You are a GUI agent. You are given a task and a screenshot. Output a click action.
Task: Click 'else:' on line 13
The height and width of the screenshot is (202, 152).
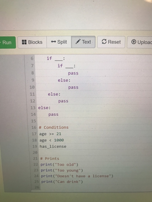tap(44, 108)
